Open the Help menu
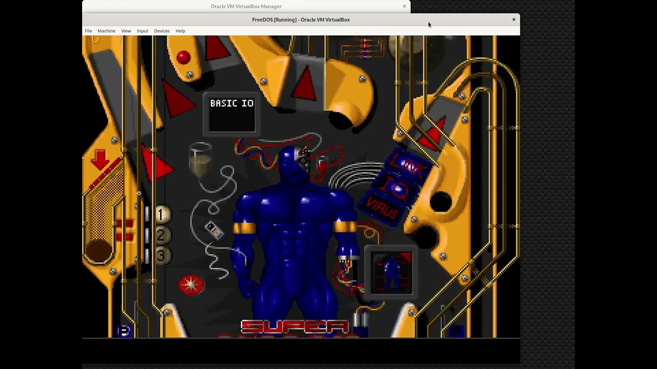 [x=180, y=31]
